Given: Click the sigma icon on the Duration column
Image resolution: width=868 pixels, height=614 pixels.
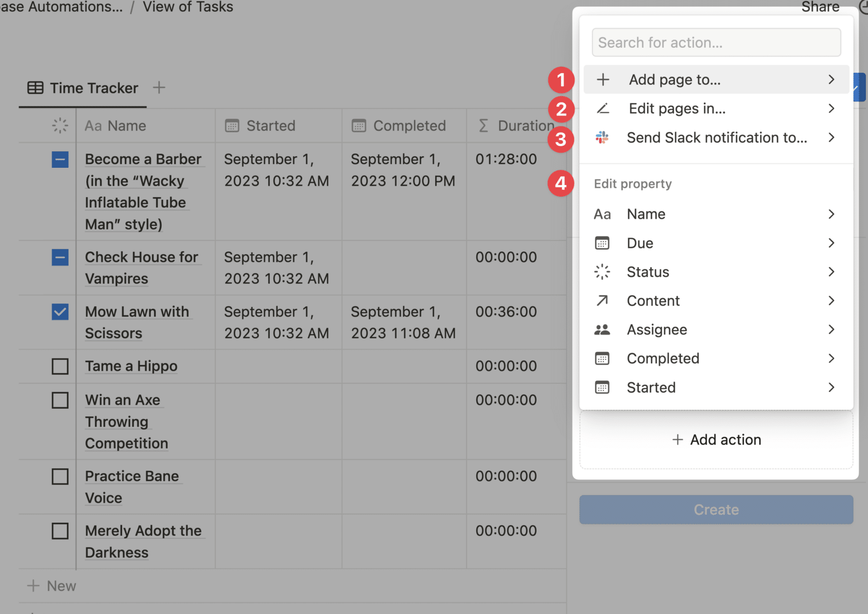Looking at the screenshot, I should 482,125.
